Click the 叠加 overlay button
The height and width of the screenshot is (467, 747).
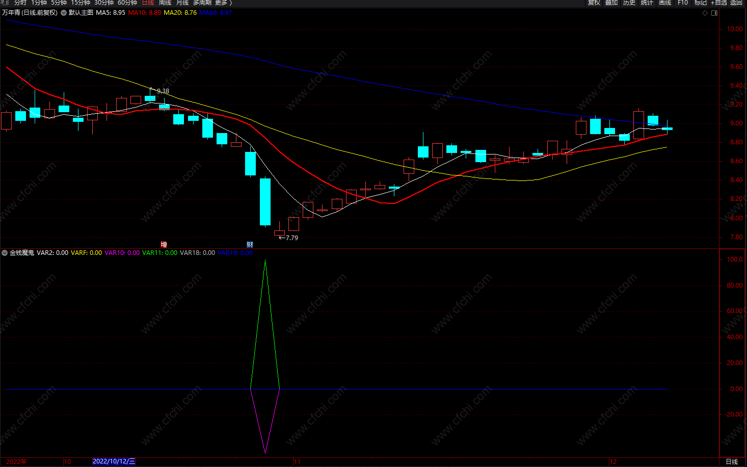[x=611, y=3]
